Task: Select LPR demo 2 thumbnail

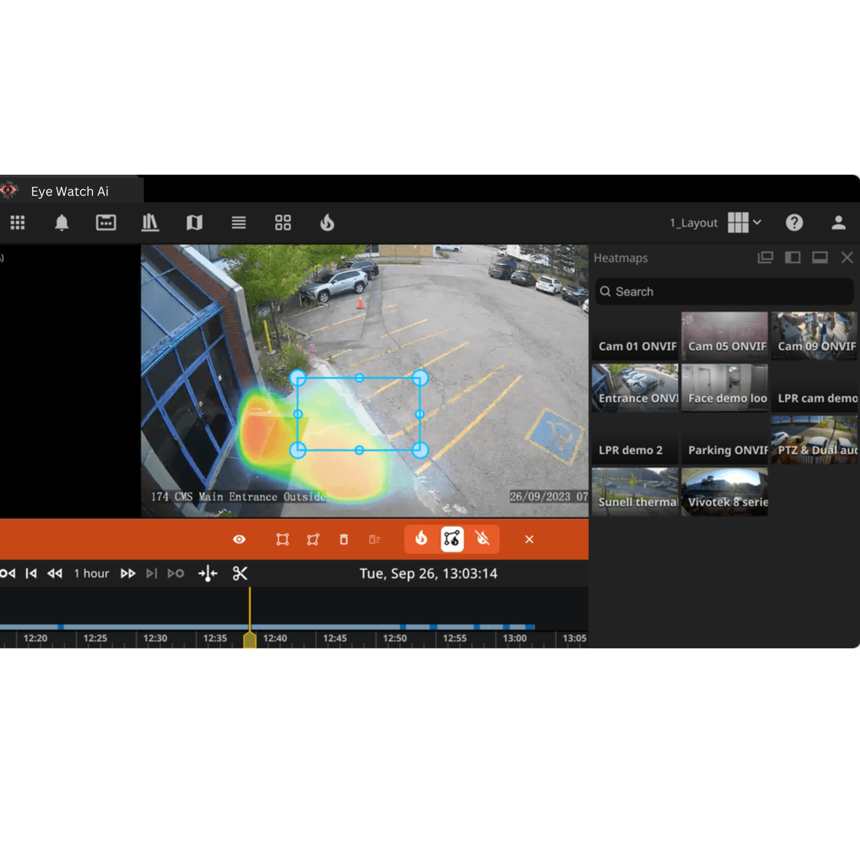Action: [635, 440]
